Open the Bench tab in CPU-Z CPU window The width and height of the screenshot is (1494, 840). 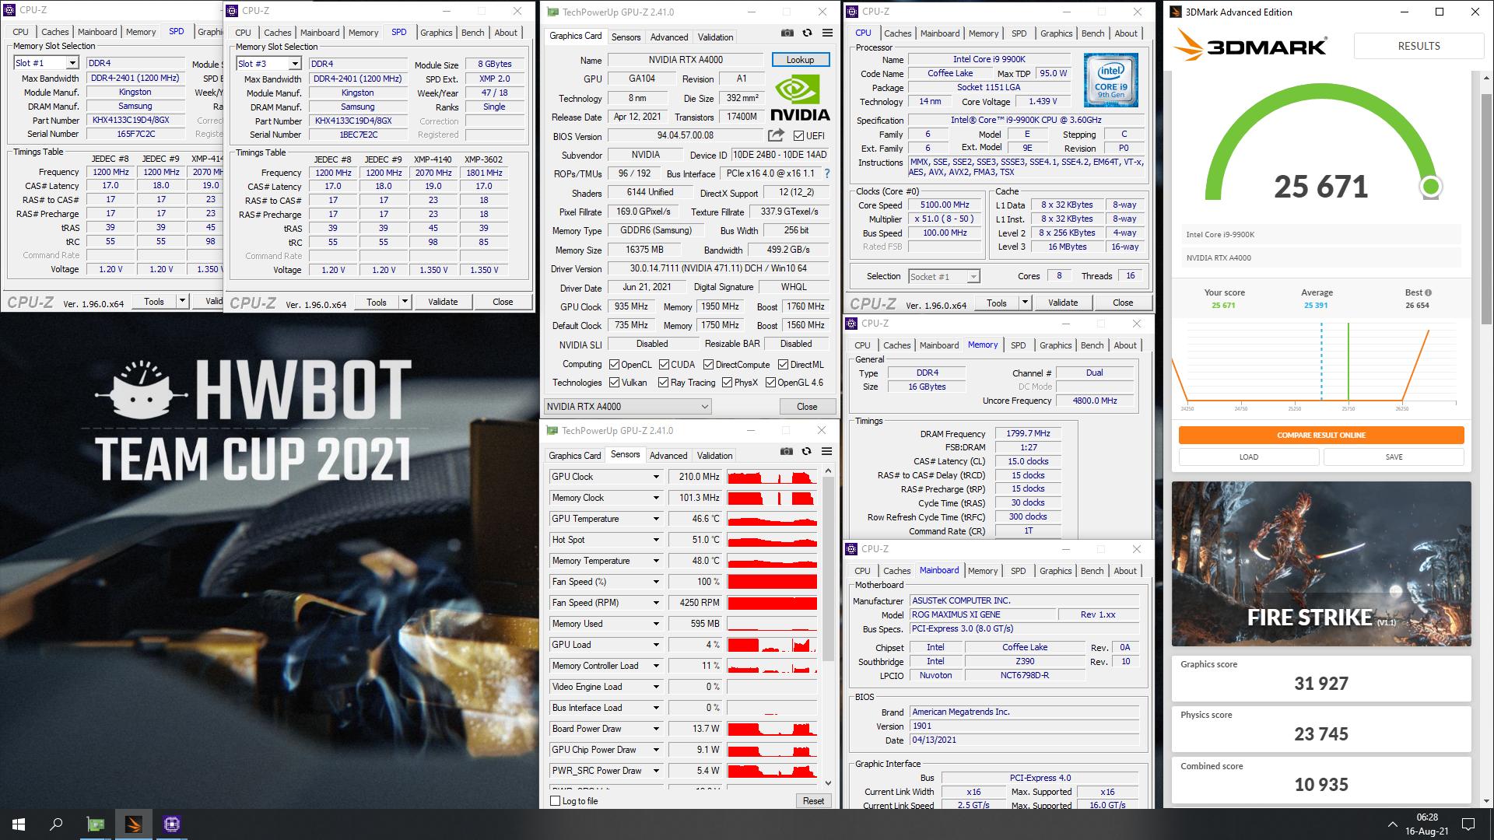(x=1092, y=33)
